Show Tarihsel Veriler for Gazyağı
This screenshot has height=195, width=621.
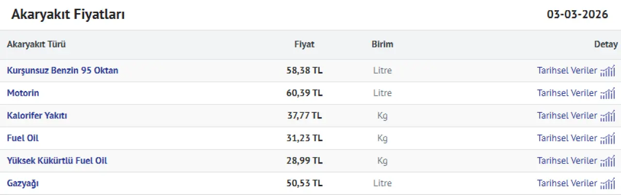tap(567, 183)
